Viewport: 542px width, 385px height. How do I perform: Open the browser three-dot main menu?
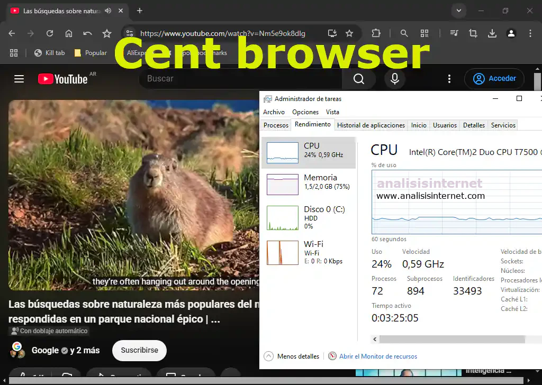[x=530, y=33]
